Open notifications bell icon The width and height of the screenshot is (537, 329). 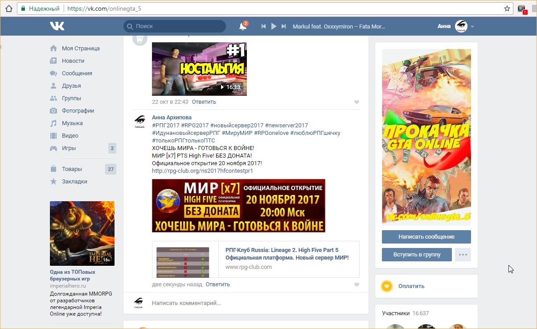[243, 27]
